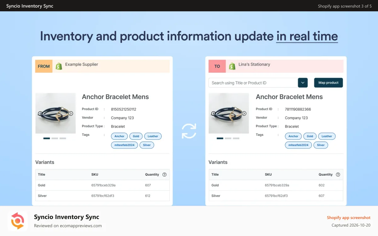Click Reviewed on ecomappreviews.com text
Image resolution: width=378 pixels, height=236 pixels.
click(x=68, y=226)
